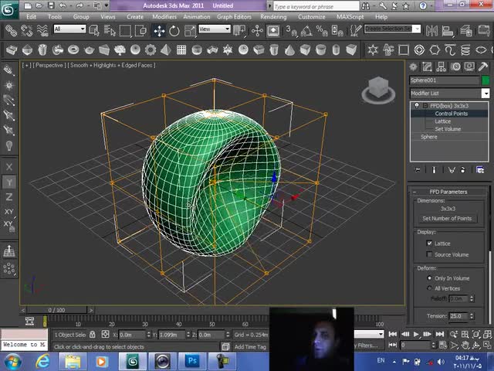494x371 pixels.
Task: Select the Control Points sub-object level
Action: [451, 114]
